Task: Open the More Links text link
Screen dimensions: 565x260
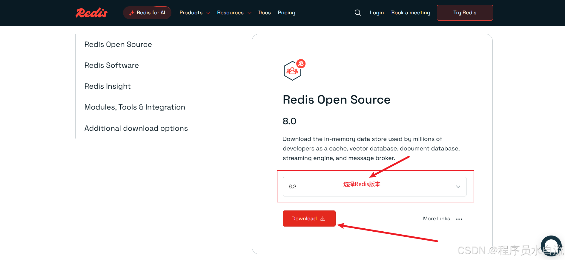Action: [x=436, y=219]
